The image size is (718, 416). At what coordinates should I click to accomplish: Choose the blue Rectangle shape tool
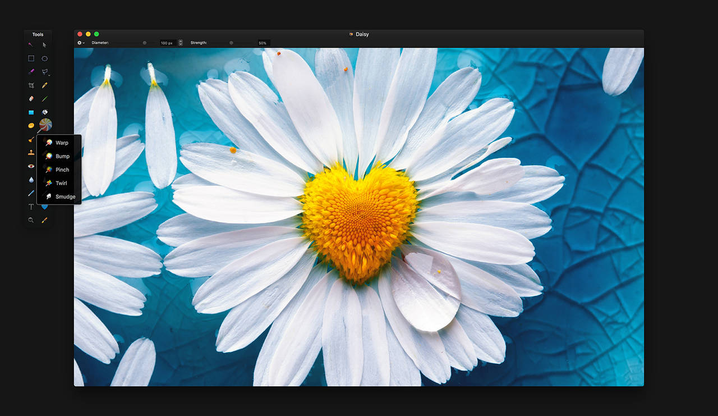coord(31,112)
